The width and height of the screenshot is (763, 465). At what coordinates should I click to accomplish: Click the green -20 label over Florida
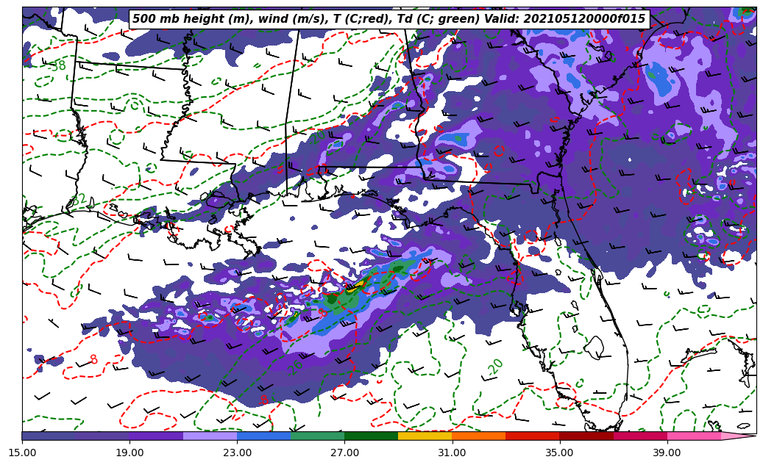coord(495,367)
